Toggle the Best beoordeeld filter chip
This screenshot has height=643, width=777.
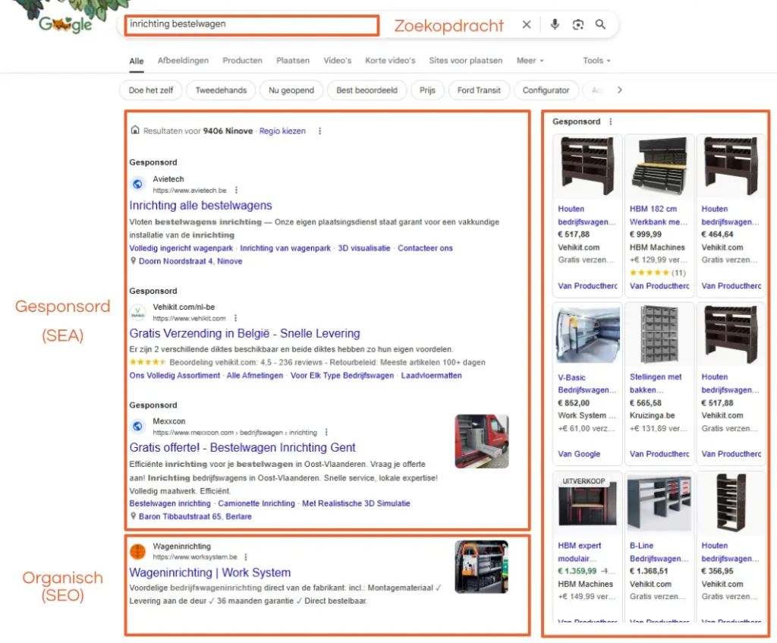[366, 90]
